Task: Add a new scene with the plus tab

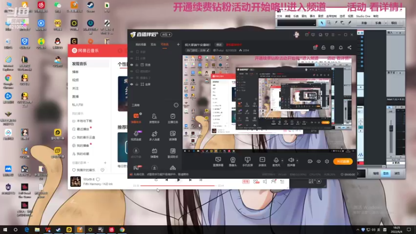Action: click(x=178, y=44)
